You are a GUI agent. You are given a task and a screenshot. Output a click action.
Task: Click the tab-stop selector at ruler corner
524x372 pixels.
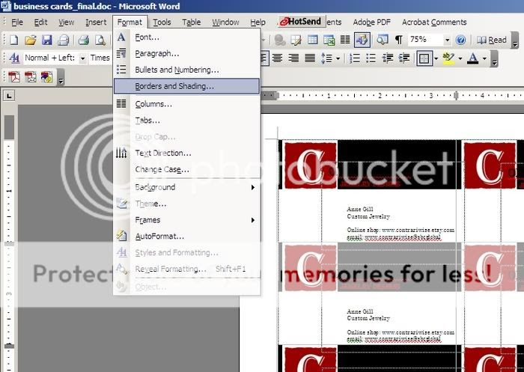coord(9,97)
